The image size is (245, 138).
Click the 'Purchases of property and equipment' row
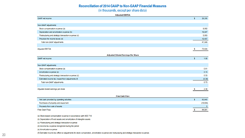tap(122, 103)
